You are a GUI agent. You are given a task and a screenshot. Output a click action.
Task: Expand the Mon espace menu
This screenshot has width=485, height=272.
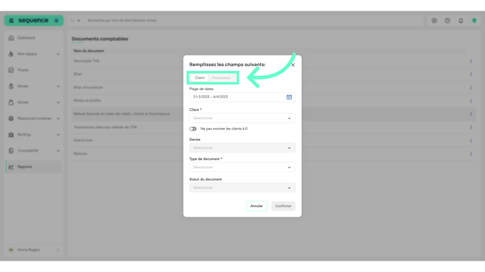pos(58,54)
